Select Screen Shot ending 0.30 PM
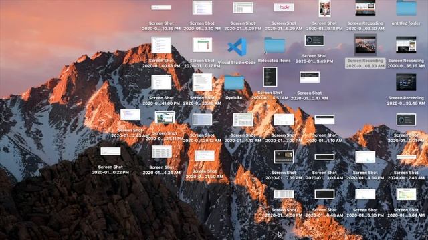The width and height of the screenshot is (428, 240). point(202,7)
